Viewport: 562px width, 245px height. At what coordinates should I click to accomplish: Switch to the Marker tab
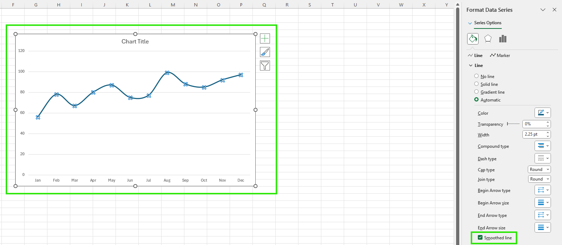coord(500,56)
